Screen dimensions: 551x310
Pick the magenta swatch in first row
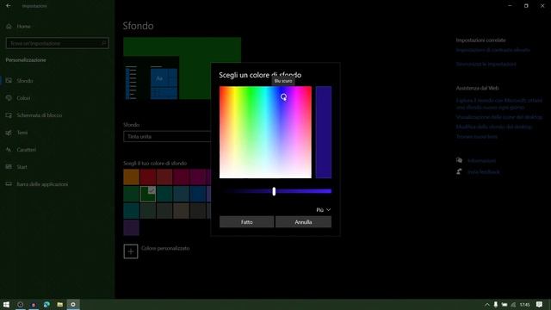tap(198, 177)
